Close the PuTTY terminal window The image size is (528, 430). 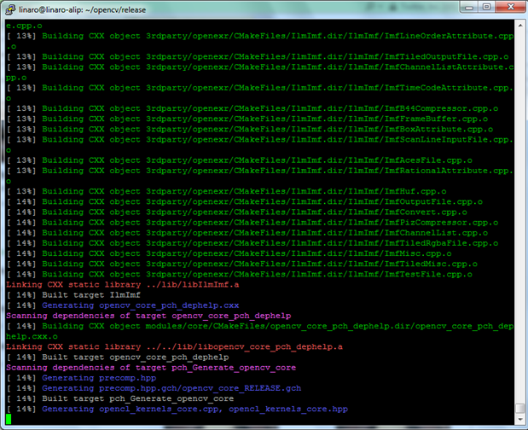(x=510, y=7)
